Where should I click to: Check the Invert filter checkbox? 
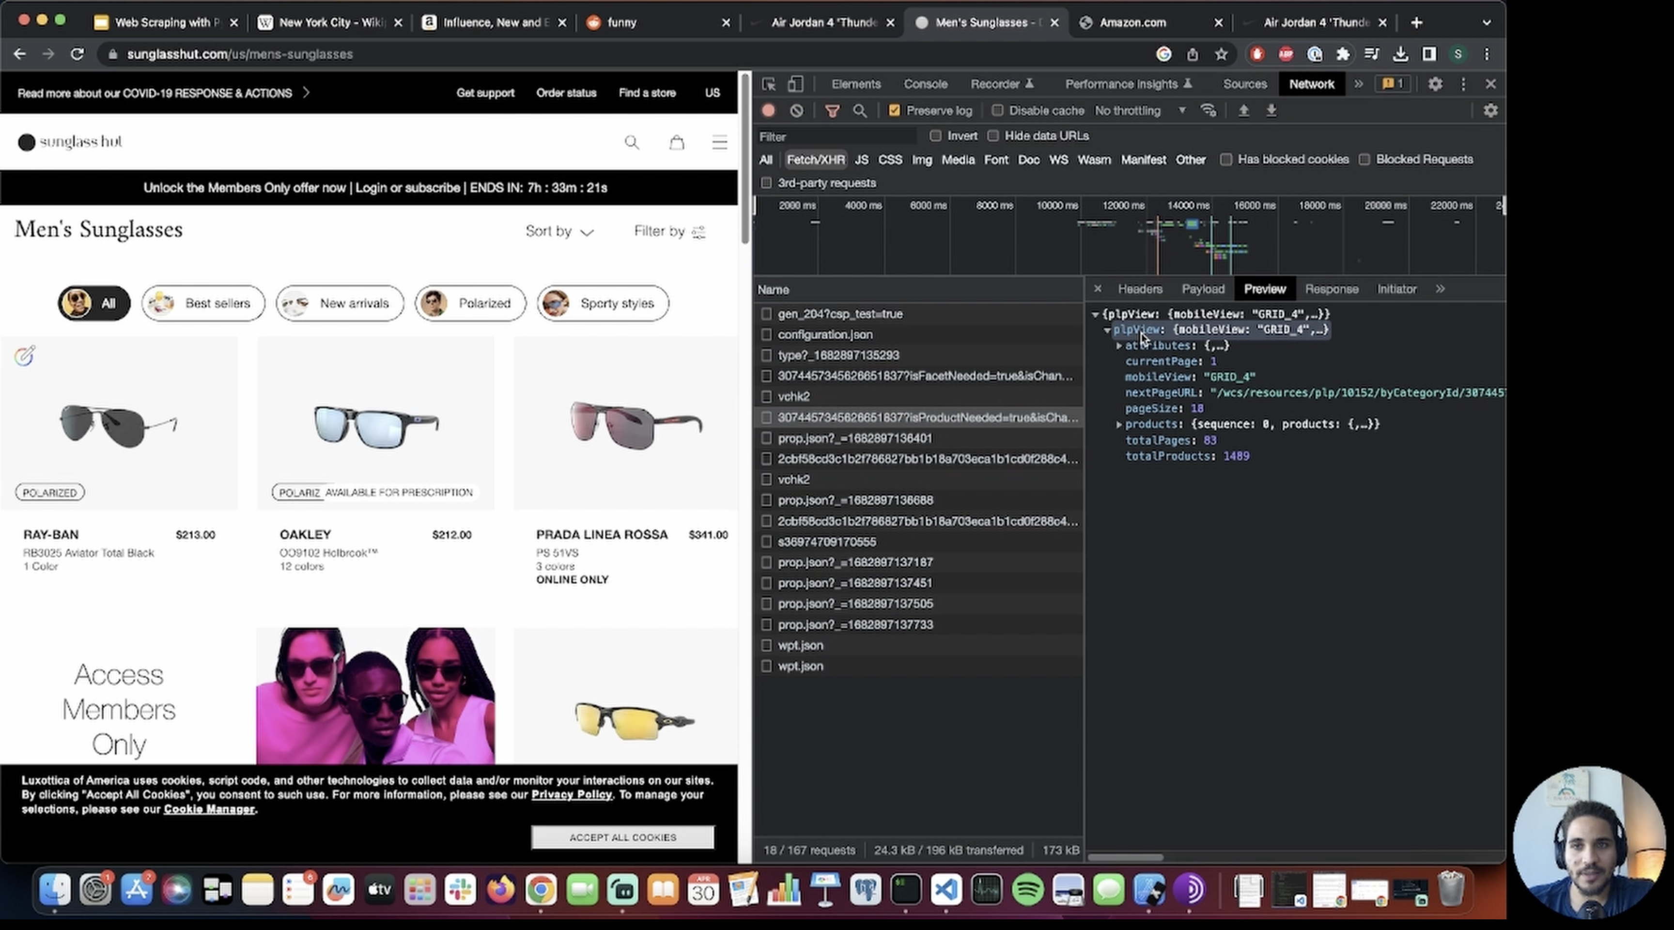click(935, 136)
